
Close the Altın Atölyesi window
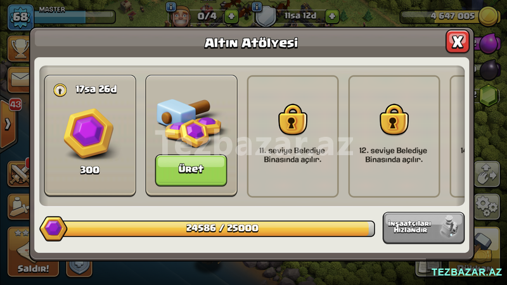(x=457, y=42)
